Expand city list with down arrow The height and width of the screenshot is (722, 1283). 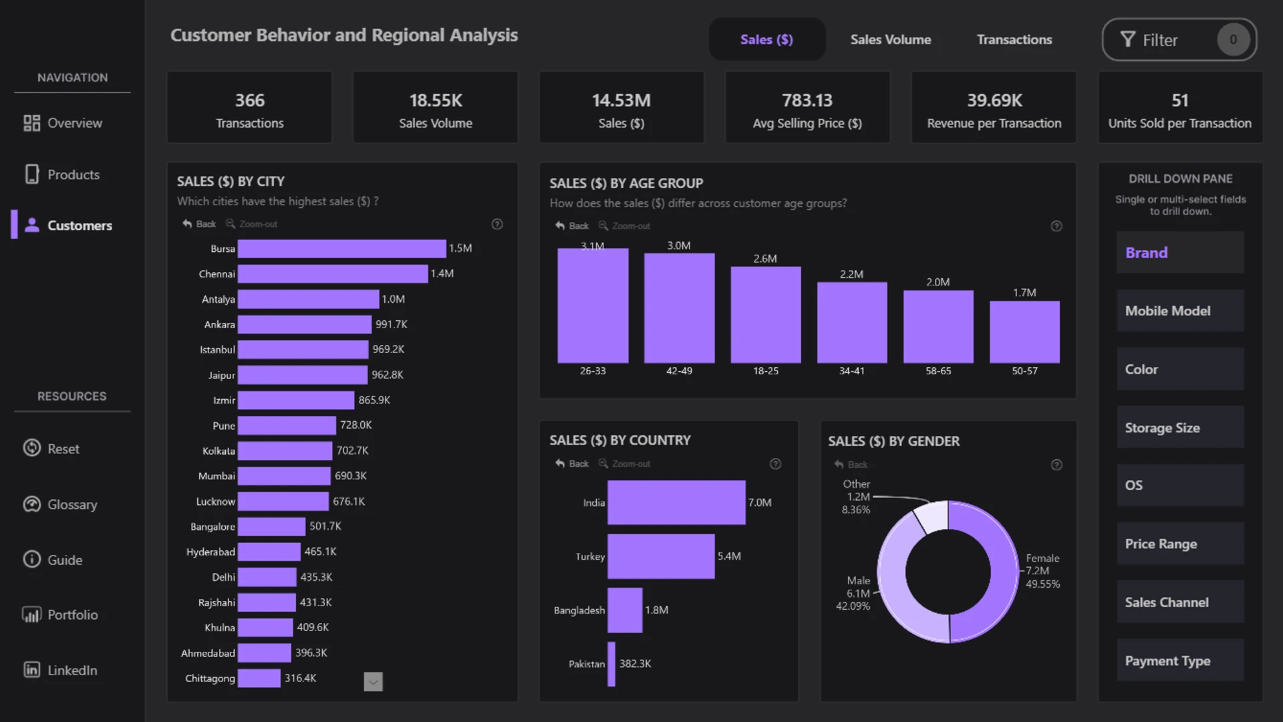(x=374, y=682)
